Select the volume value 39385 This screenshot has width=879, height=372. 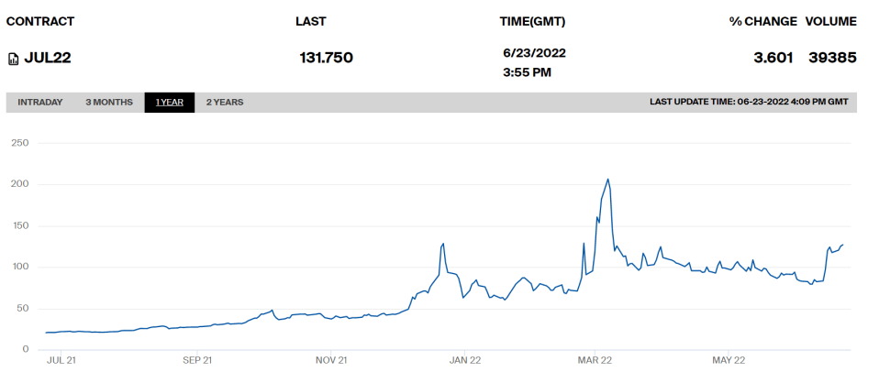pos(832,58)
